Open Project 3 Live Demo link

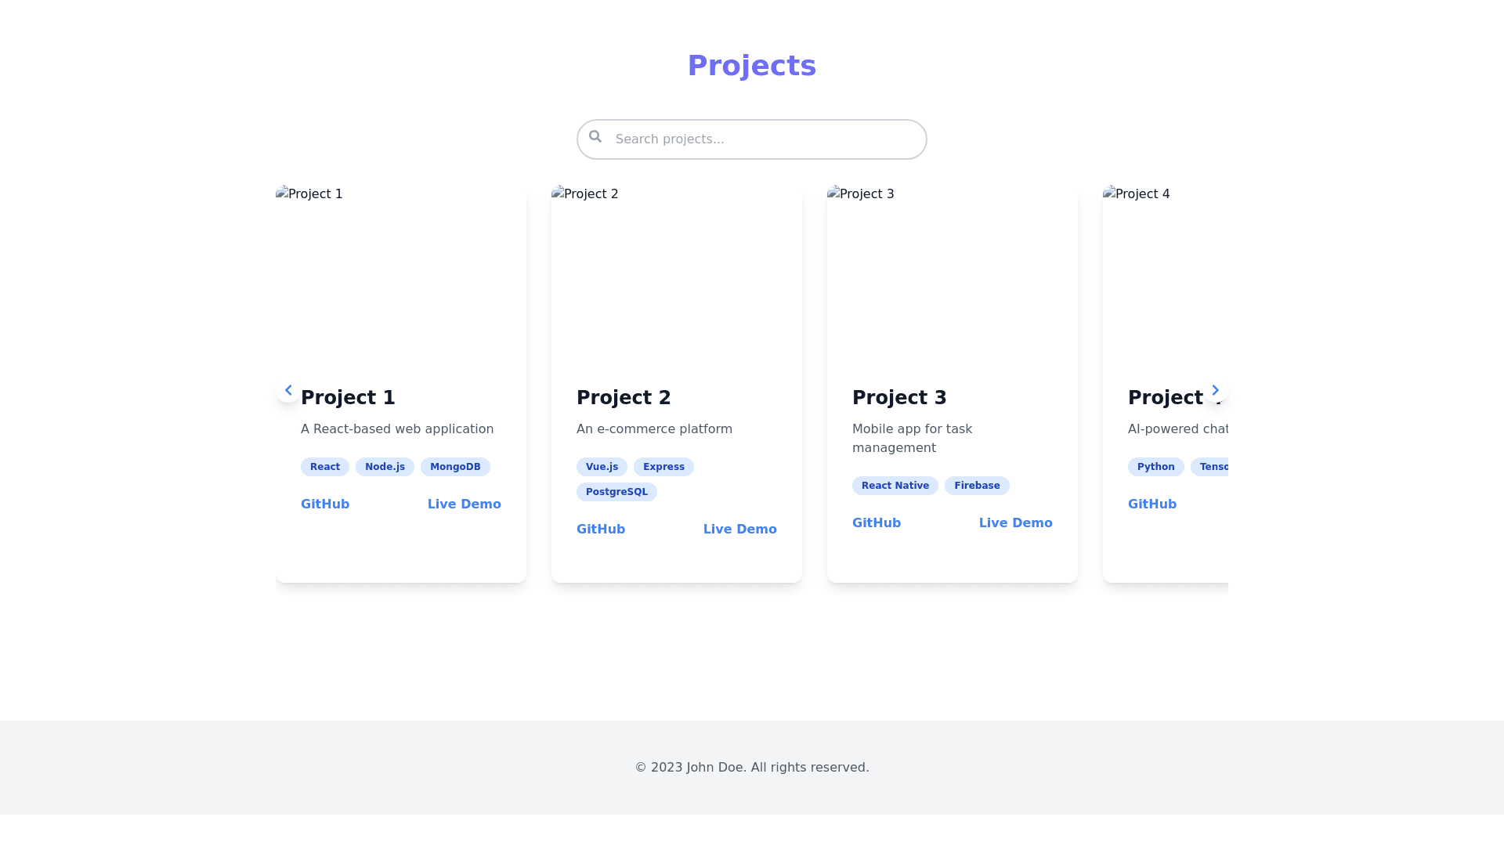[1015, 523]
